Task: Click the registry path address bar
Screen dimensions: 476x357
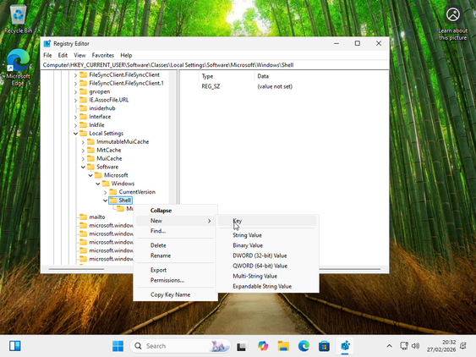Action: 215,64
